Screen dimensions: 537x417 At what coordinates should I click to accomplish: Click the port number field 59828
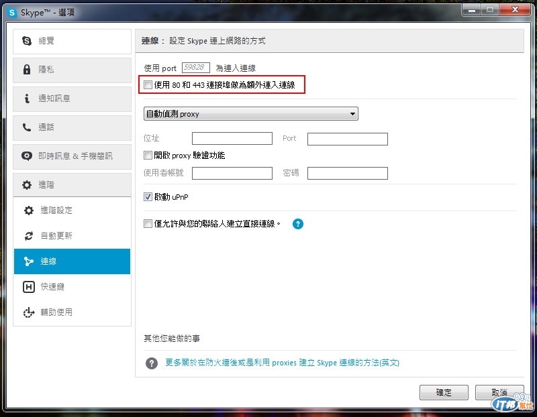click(x=195, y=68)
